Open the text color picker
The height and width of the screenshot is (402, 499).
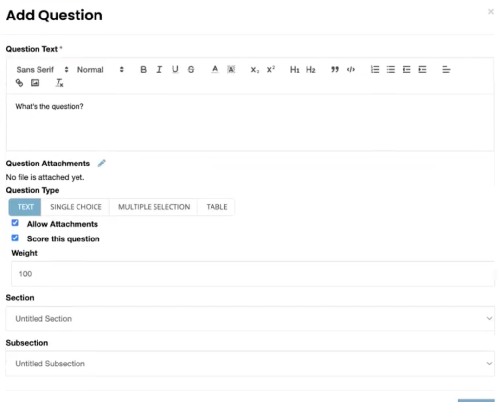click(x=215, y=69)
